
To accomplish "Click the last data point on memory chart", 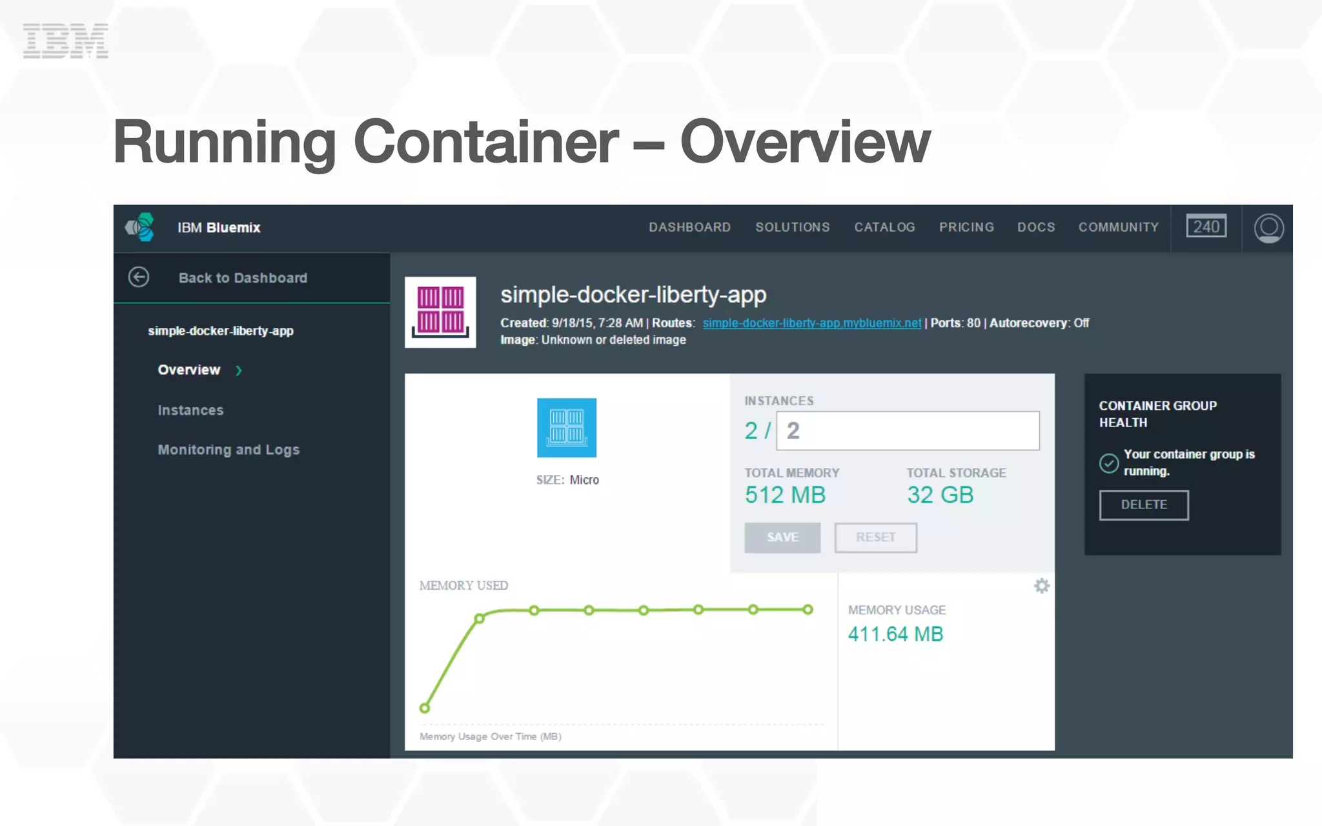I will click(808, 609).
